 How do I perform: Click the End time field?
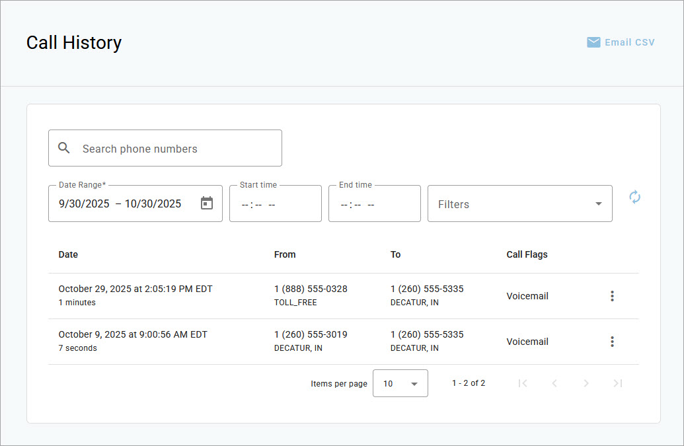[x=374, y=204]
